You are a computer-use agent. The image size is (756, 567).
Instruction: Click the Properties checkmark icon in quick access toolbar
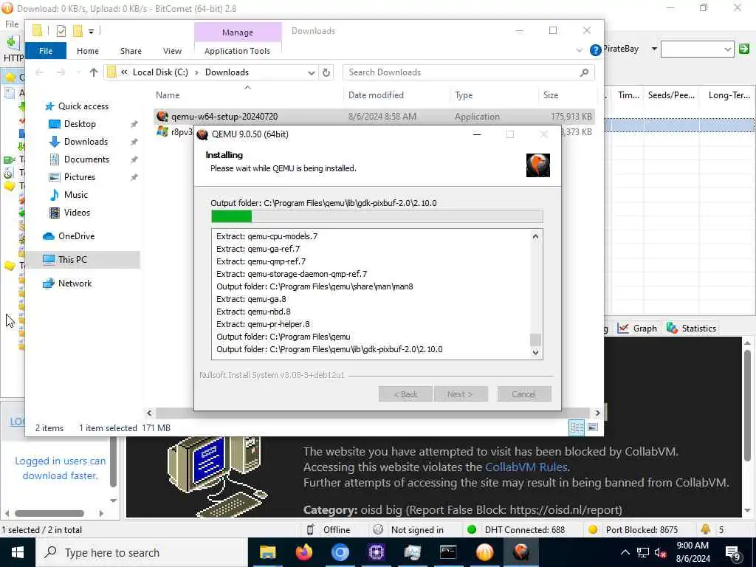[61, 31]
